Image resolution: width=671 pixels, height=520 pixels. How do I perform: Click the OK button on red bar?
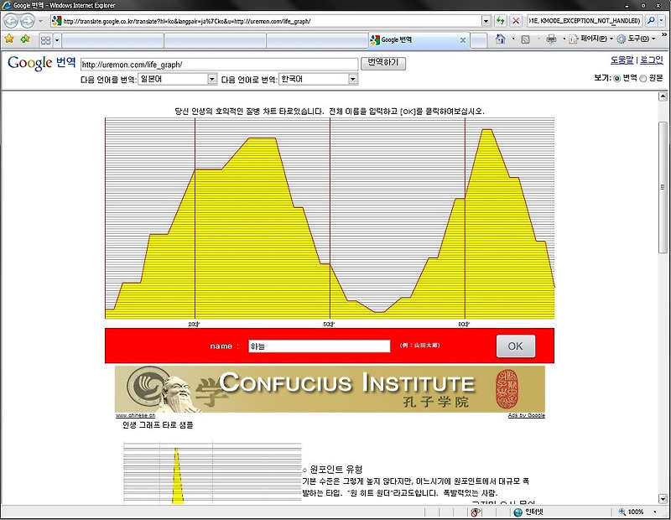tap(515, 346)
